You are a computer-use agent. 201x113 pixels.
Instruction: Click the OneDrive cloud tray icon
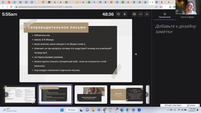[x=171, y=110]
